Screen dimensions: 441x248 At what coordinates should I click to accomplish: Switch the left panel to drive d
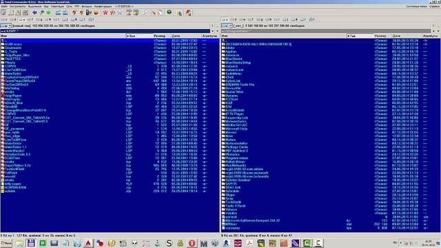13,19
